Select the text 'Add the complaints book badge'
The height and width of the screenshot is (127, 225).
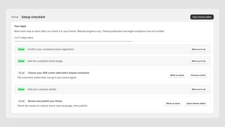pos(45,61)
